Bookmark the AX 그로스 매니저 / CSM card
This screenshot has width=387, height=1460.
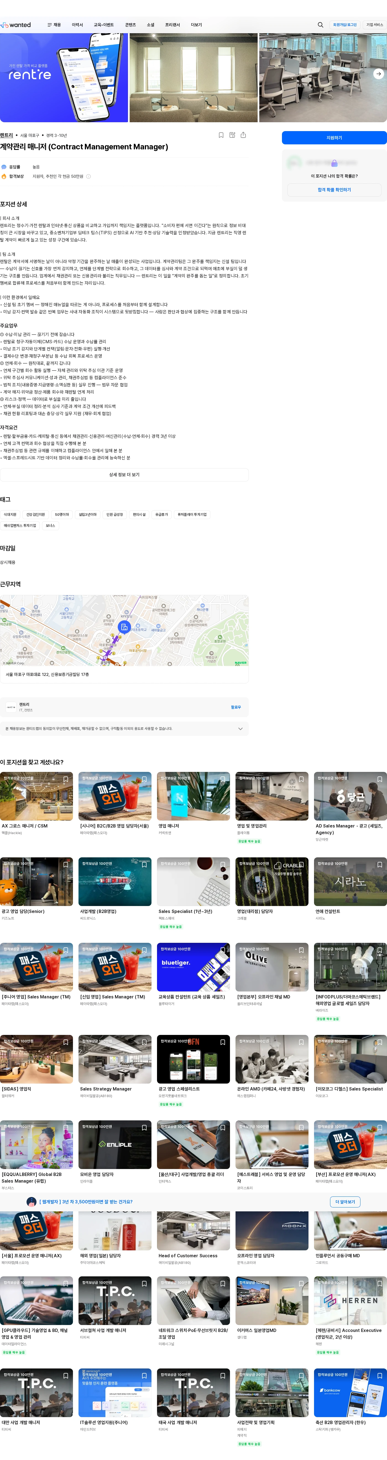pos(66,779)
